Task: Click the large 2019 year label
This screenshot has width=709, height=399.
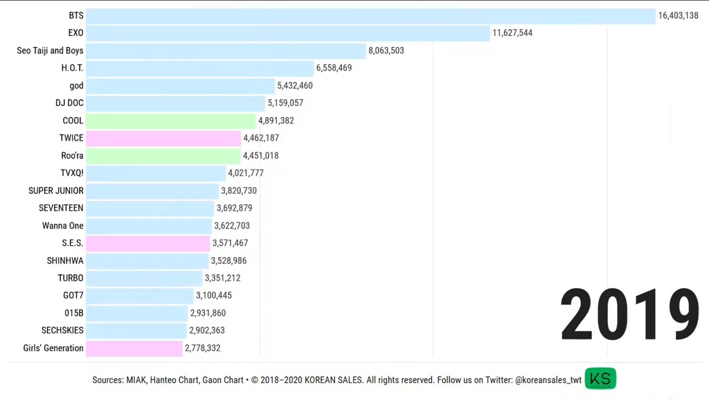Action: click(x=629, y=314)
